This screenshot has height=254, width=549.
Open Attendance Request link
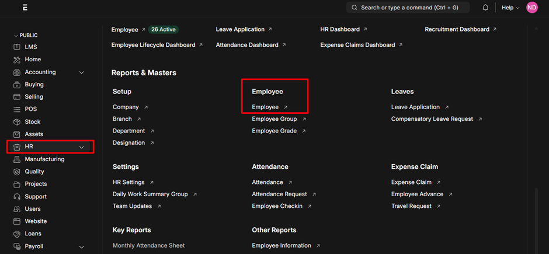click(279, 194)
